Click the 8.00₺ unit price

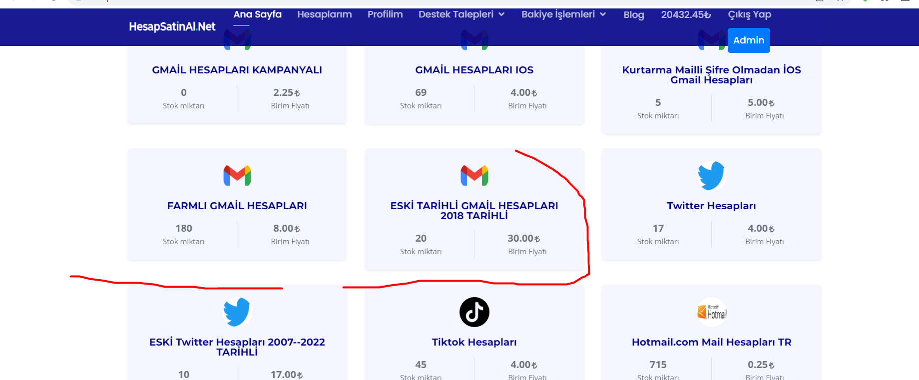(287, 228)
